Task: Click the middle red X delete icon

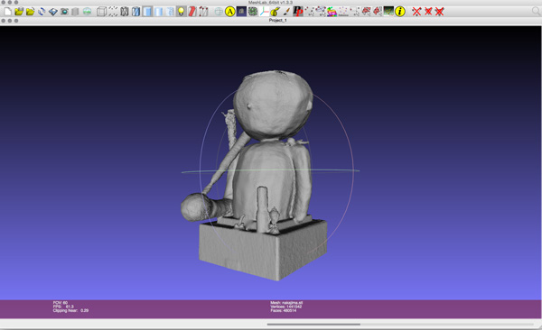Action: pos(428,12)
